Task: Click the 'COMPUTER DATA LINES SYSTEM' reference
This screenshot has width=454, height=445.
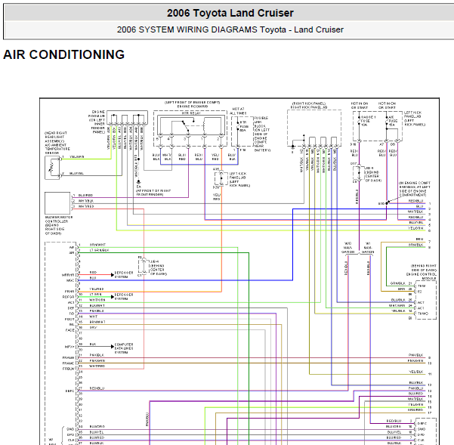Action: pos(124,348)
